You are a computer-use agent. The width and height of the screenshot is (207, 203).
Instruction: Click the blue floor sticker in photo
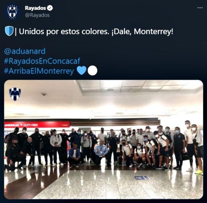[x=142, y=178]
